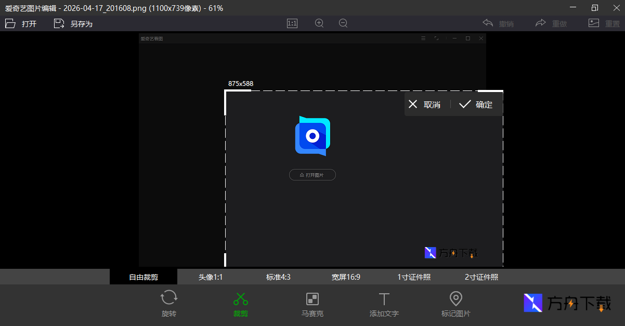Select the 1寸证件照 crop preset
Screen dimensions: 625x326
(414, 277)
